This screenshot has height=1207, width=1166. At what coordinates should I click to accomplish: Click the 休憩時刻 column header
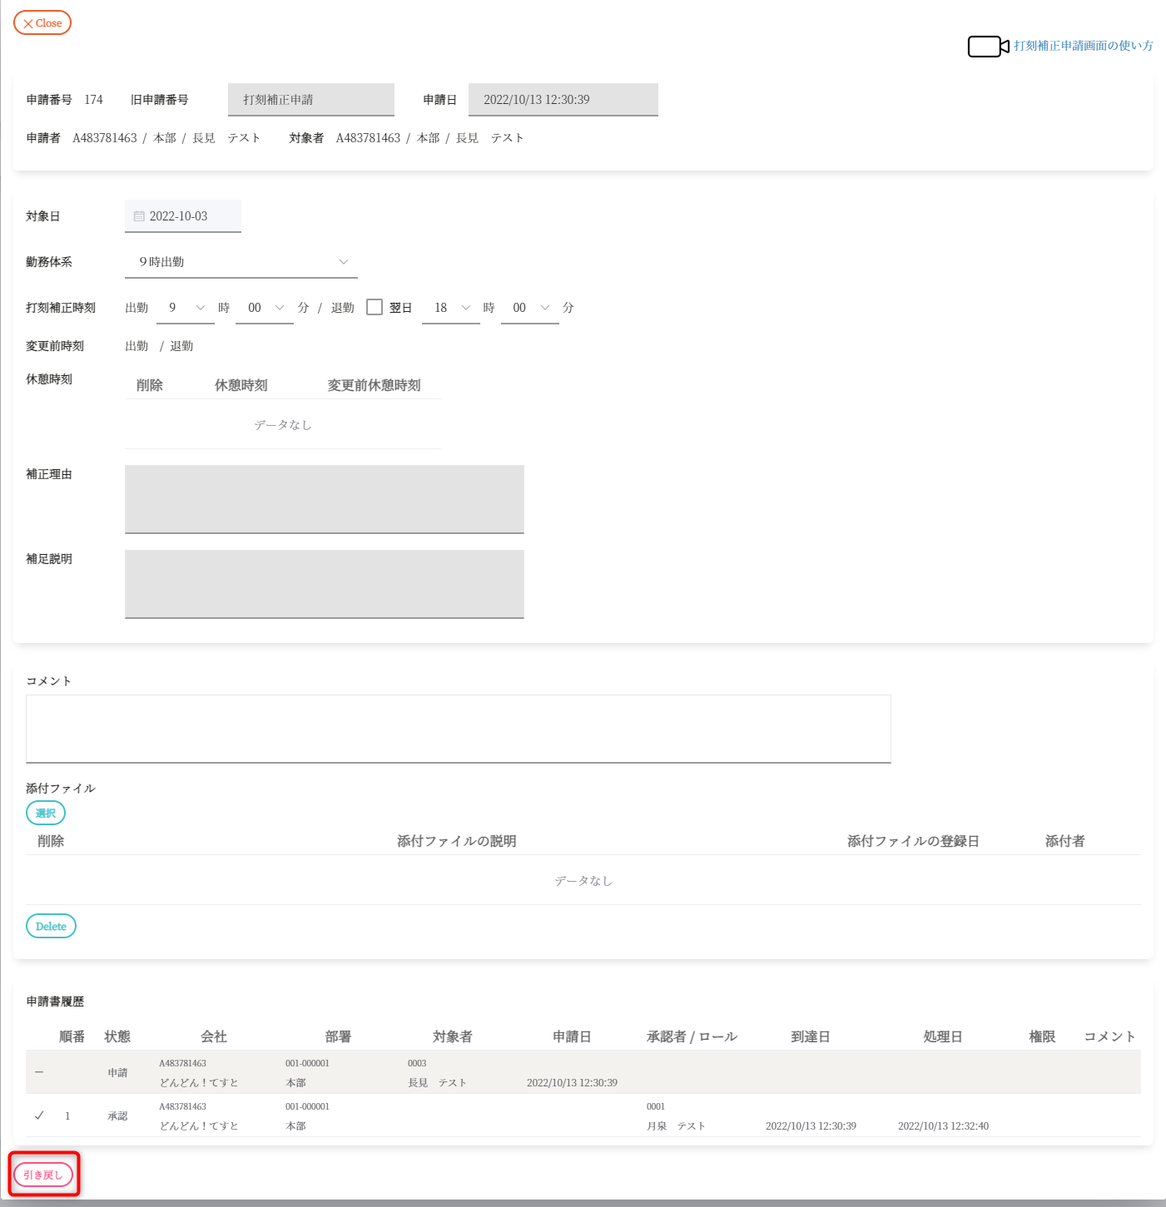(x=241, y=385)
